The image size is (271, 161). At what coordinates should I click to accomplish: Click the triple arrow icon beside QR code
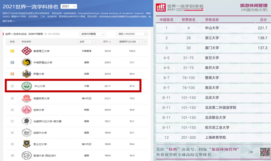click(250, 152)
